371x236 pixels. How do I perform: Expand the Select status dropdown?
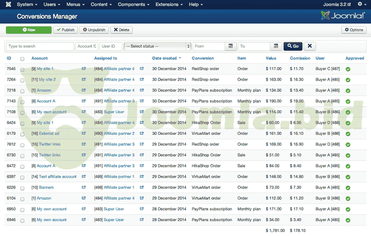tap(157, 46)
